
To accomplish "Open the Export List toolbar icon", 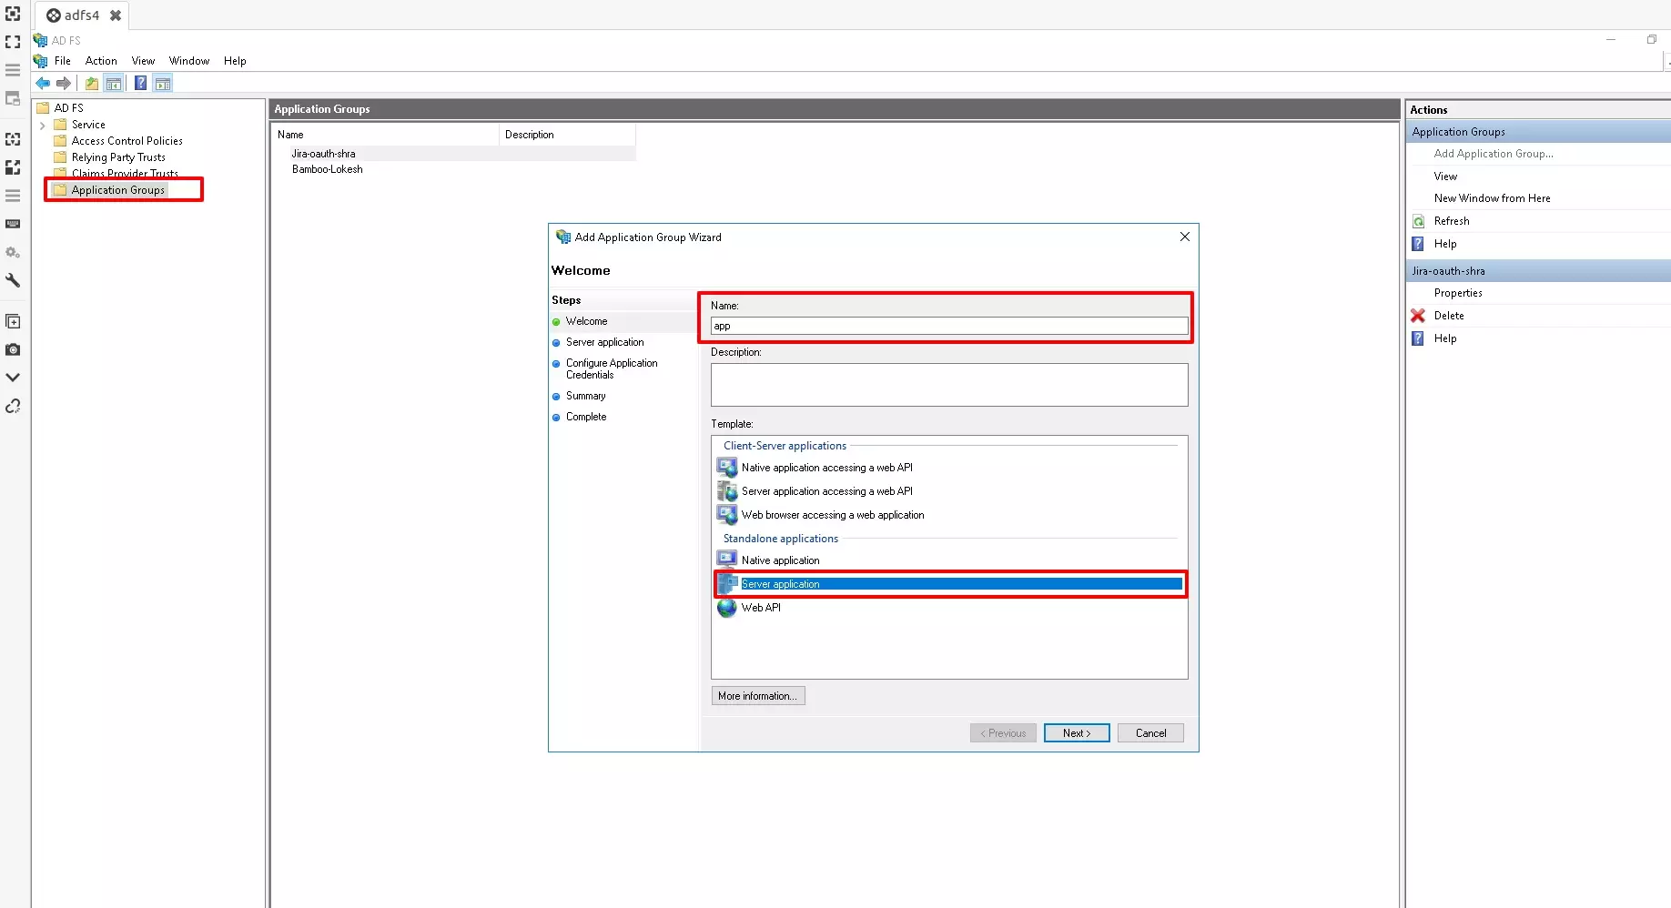I will click(91, 83).
